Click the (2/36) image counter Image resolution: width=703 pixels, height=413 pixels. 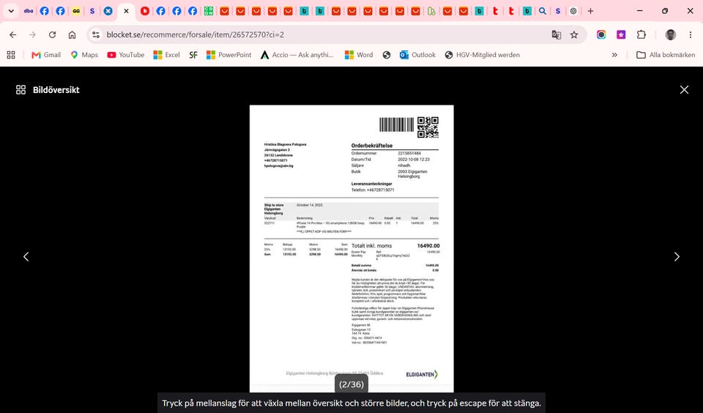[351, 384]
